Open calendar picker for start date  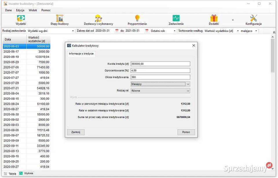pyautogui.click(x=117, y=31)
